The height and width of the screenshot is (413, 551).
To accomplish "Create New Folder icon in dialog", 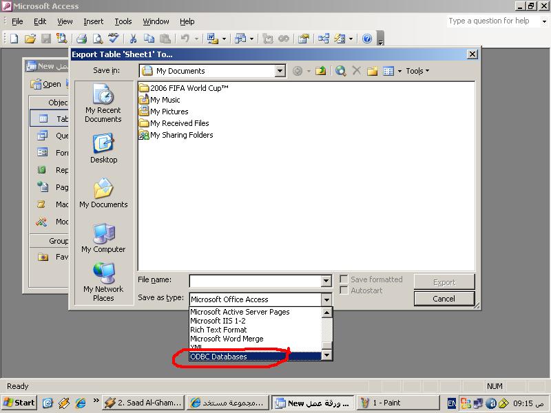I will [x=373, y=71].
